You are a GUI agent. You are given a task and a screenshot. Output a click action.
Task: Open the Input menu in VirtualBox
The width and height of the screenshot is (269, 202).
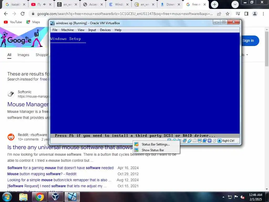tap(92, 30)
